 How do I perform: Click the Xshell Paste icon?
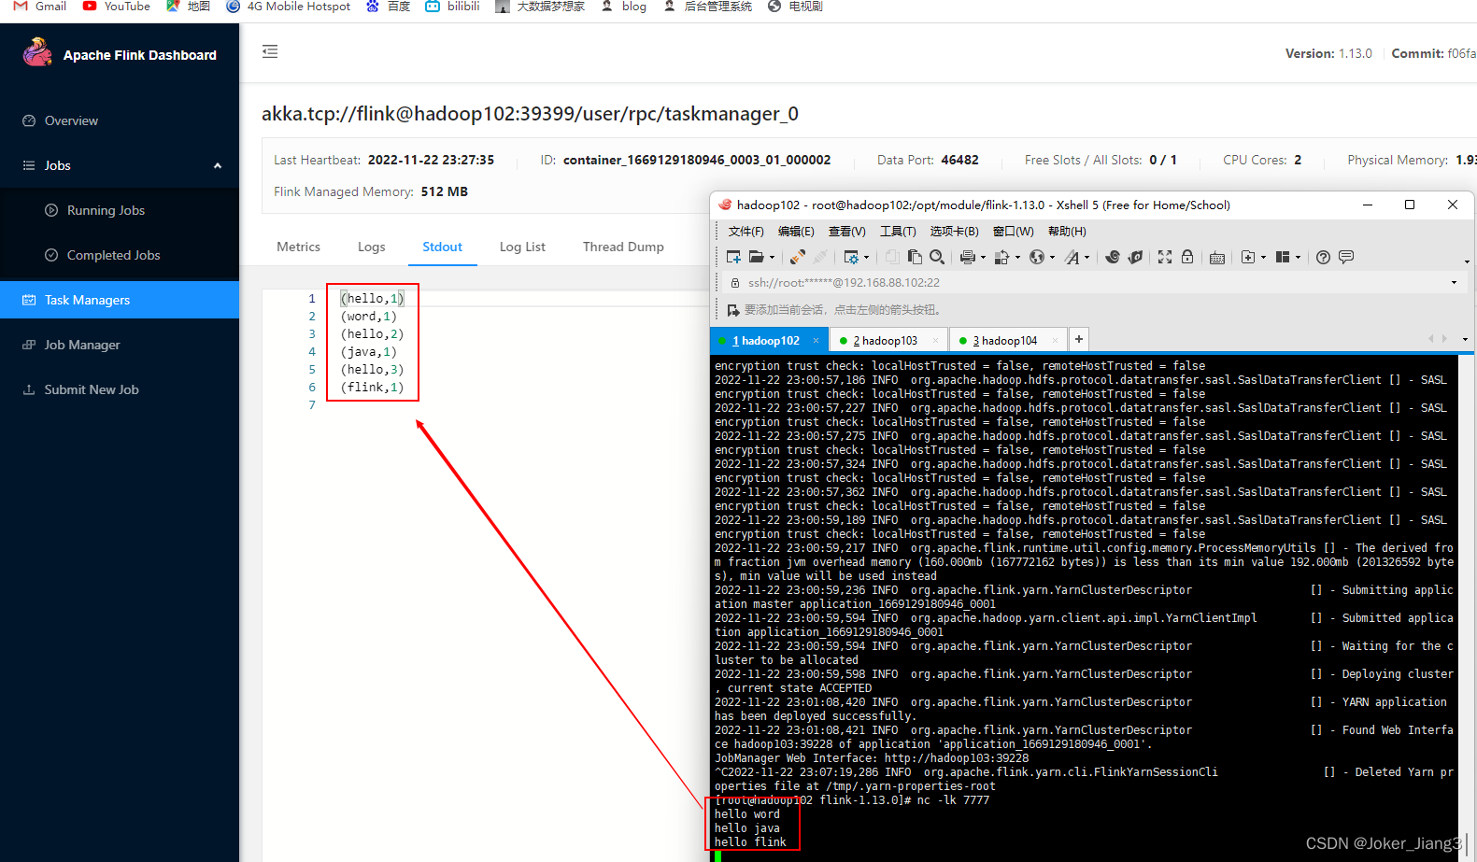click(x=915, y=257)
